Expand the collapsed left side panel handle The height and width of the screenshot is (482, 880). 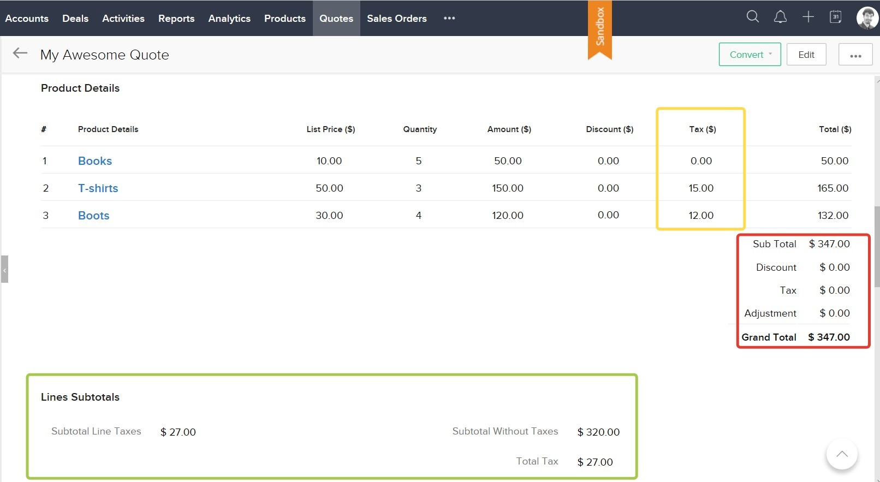[4, 269]
